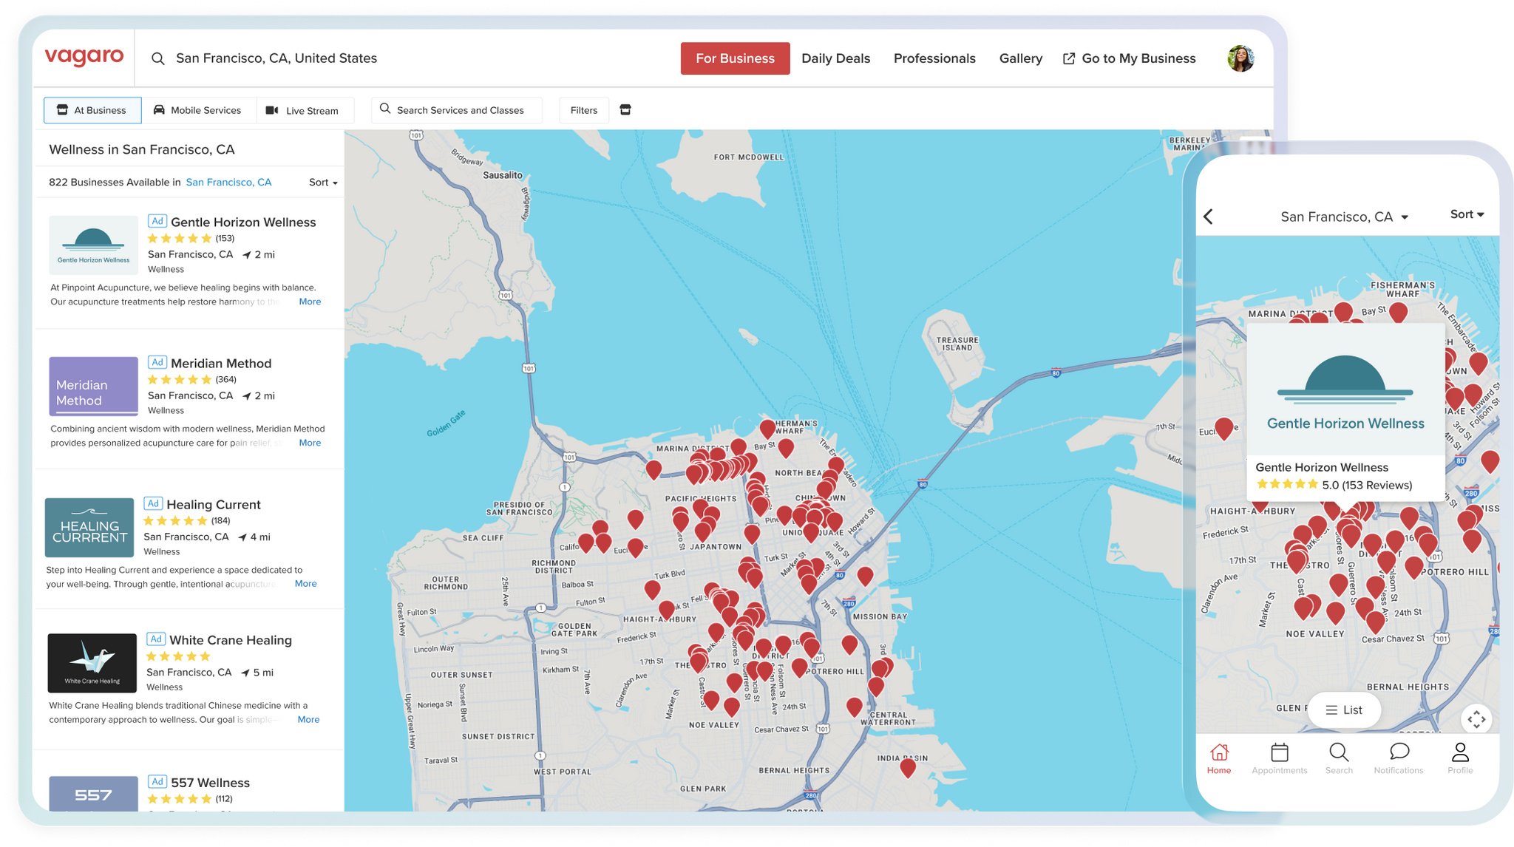
Task: Click the Ad badge on White Crane Healing
Action: click(155, 639)
